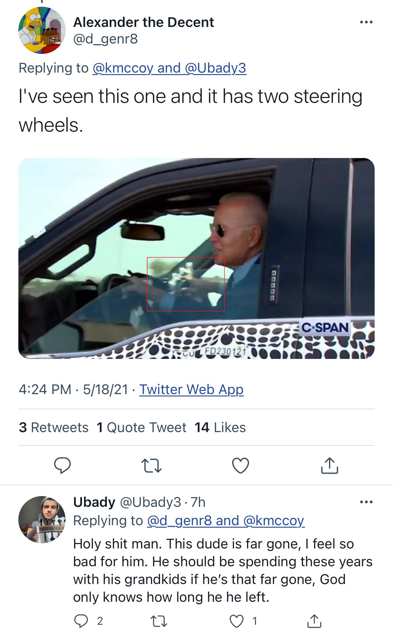
Task: Share Ubady's reply tweet
Action: (314, 621)
